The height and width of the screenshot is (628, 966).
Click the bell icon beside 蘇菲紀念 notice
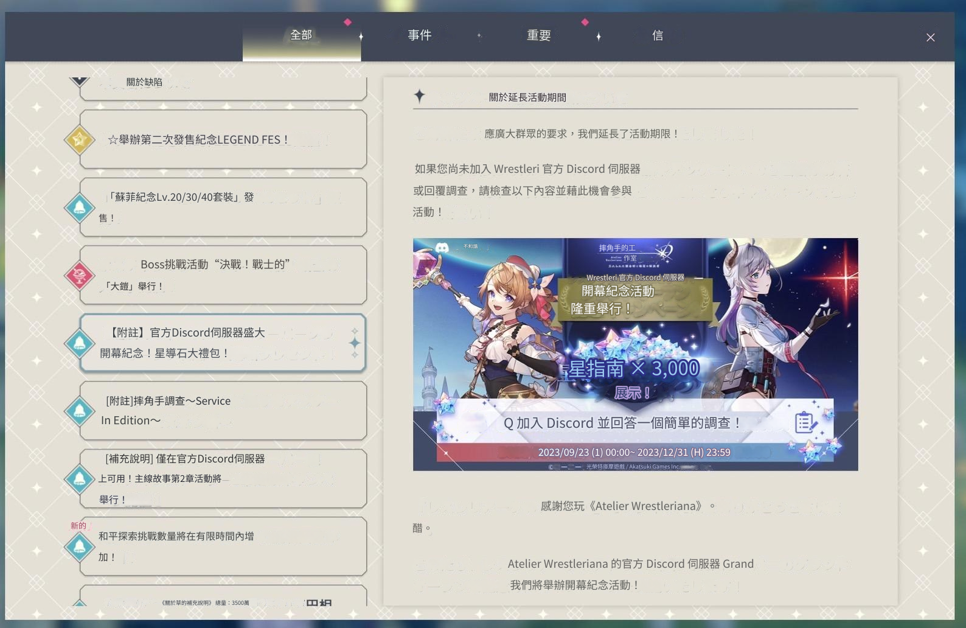pos(79,208)
